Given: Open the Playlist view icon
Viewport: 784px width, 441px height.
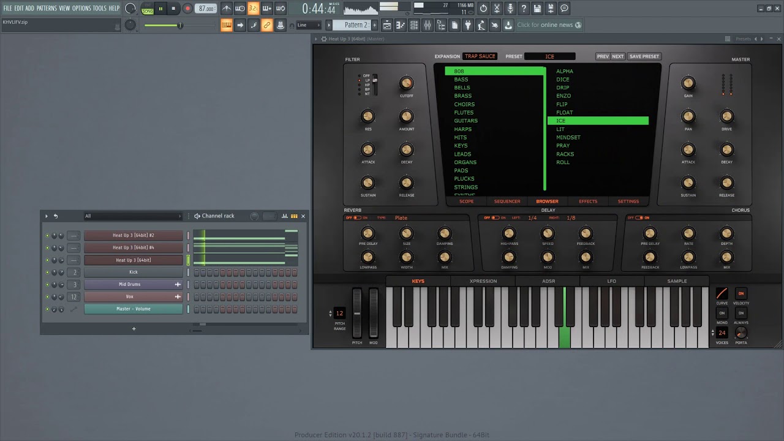Looking at the screenshot, I should [x=387, y=25].
